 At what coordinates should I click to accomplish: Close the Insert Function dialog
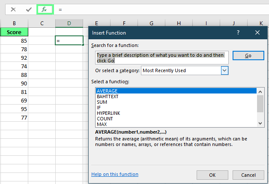coord(257,32)
